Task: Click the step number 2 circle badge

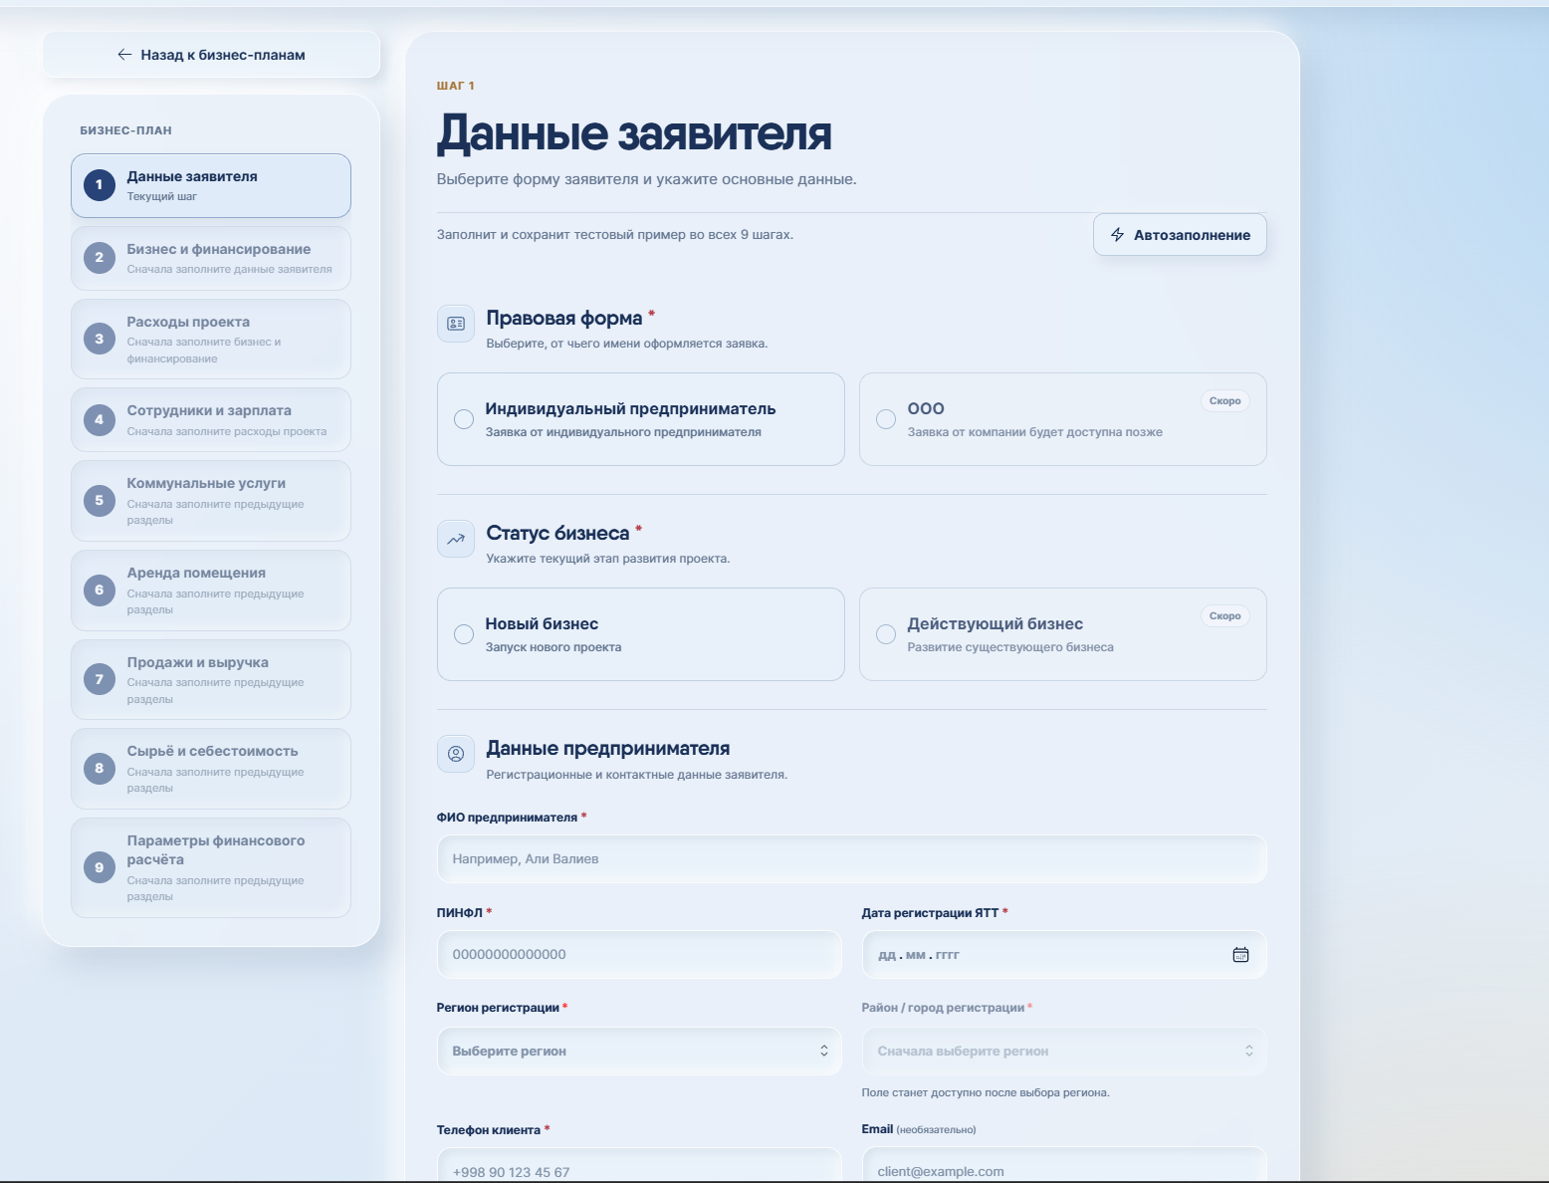Action: [x=99, y=258]
